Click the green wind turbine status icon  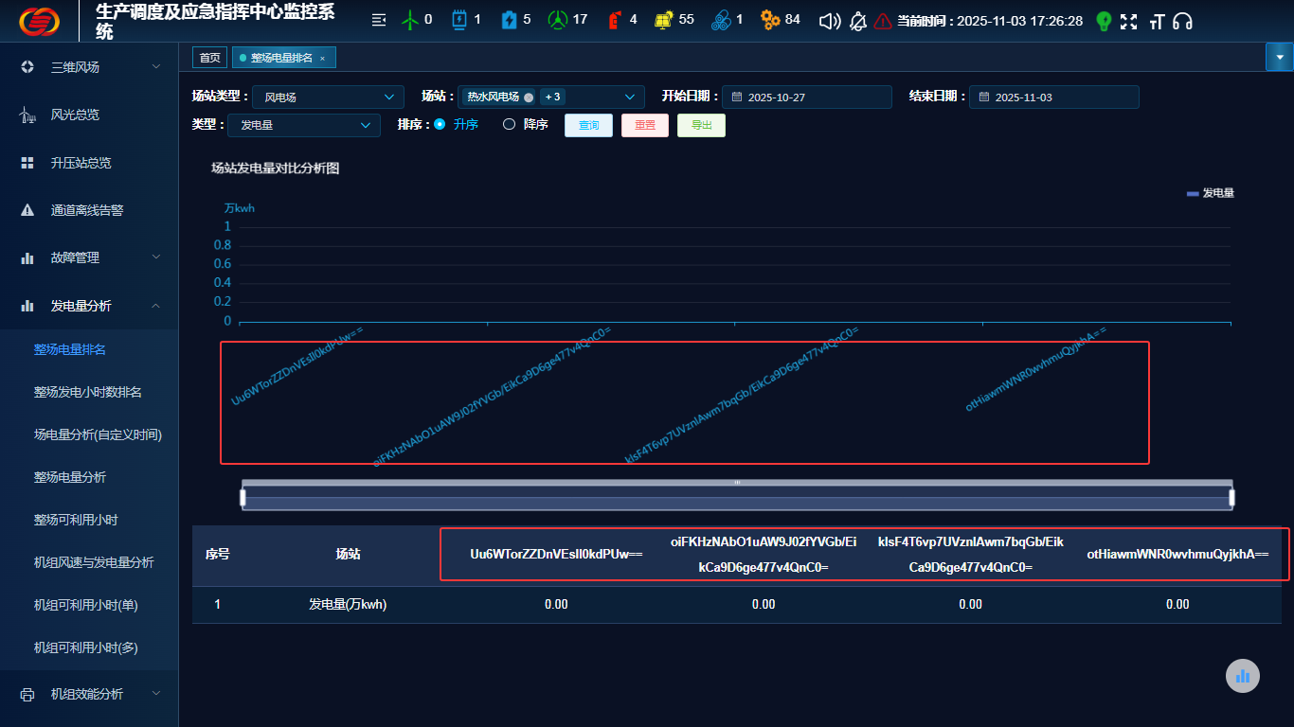point(410,20)
